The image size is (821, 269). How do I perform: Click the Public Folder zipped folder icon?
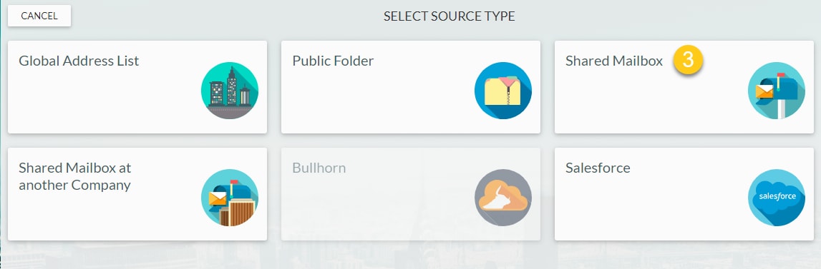[503, 91]
